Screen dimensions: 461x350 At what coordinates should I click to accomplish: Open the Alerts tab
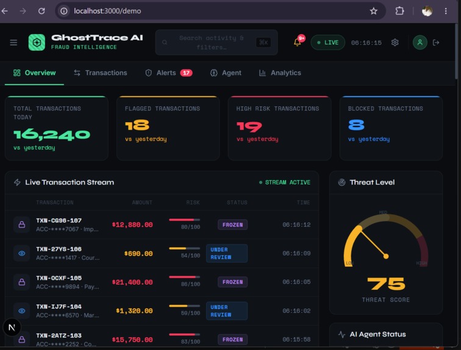click(x=169, y=73)
